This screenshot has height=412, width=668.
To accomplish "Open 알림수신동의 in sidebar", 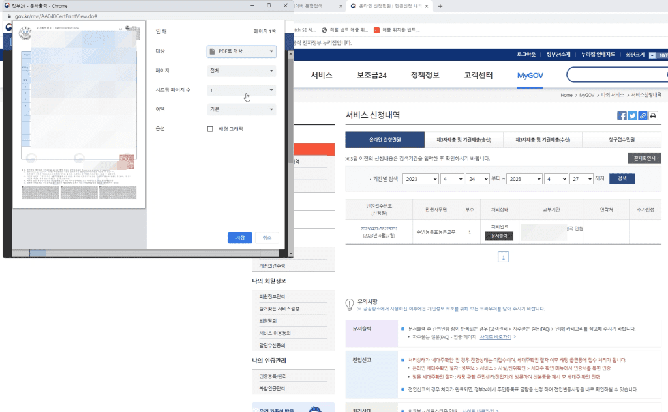I will point(272,345).
